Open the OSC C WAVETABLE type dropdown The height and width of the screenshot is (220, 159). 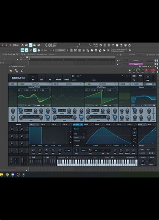(114, 84)
